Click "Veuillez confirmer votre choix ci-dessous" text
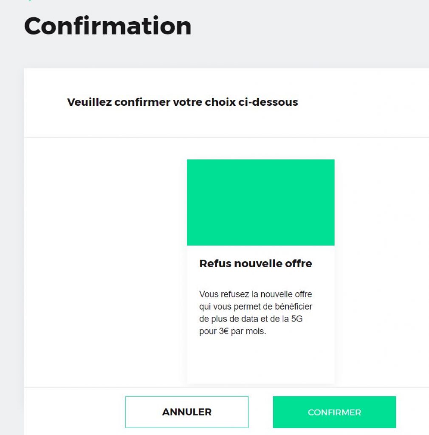Screen dimensions: 429x435 (183, 102)
